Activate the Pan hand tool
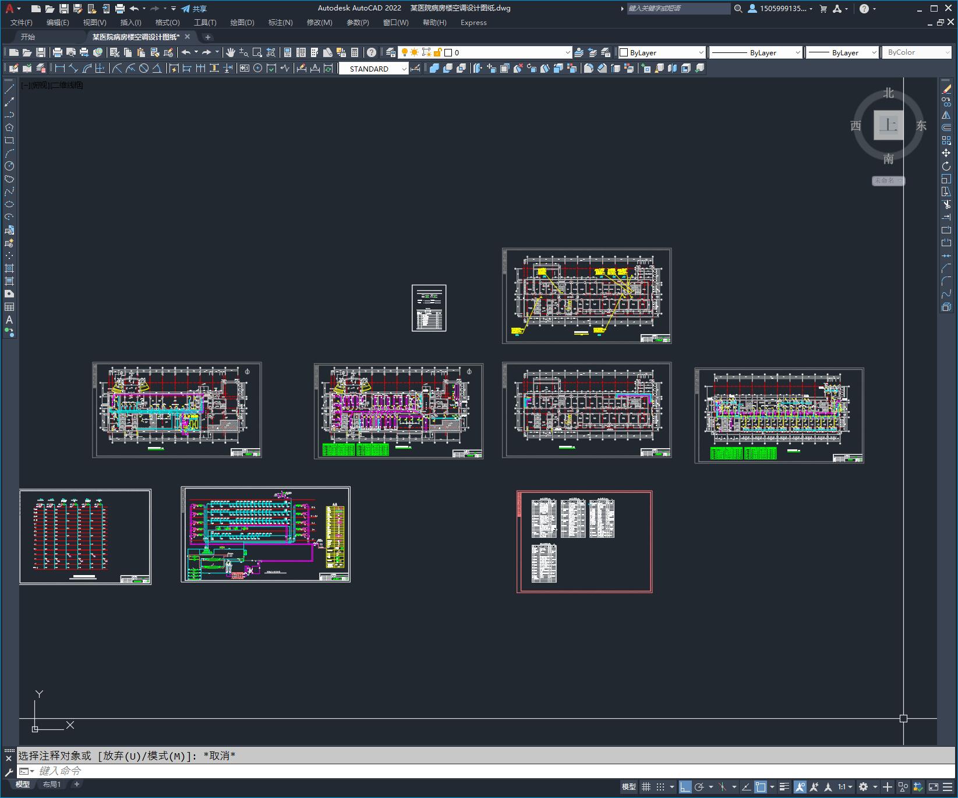Screen dimensions: 958x798 coord(231,52)
